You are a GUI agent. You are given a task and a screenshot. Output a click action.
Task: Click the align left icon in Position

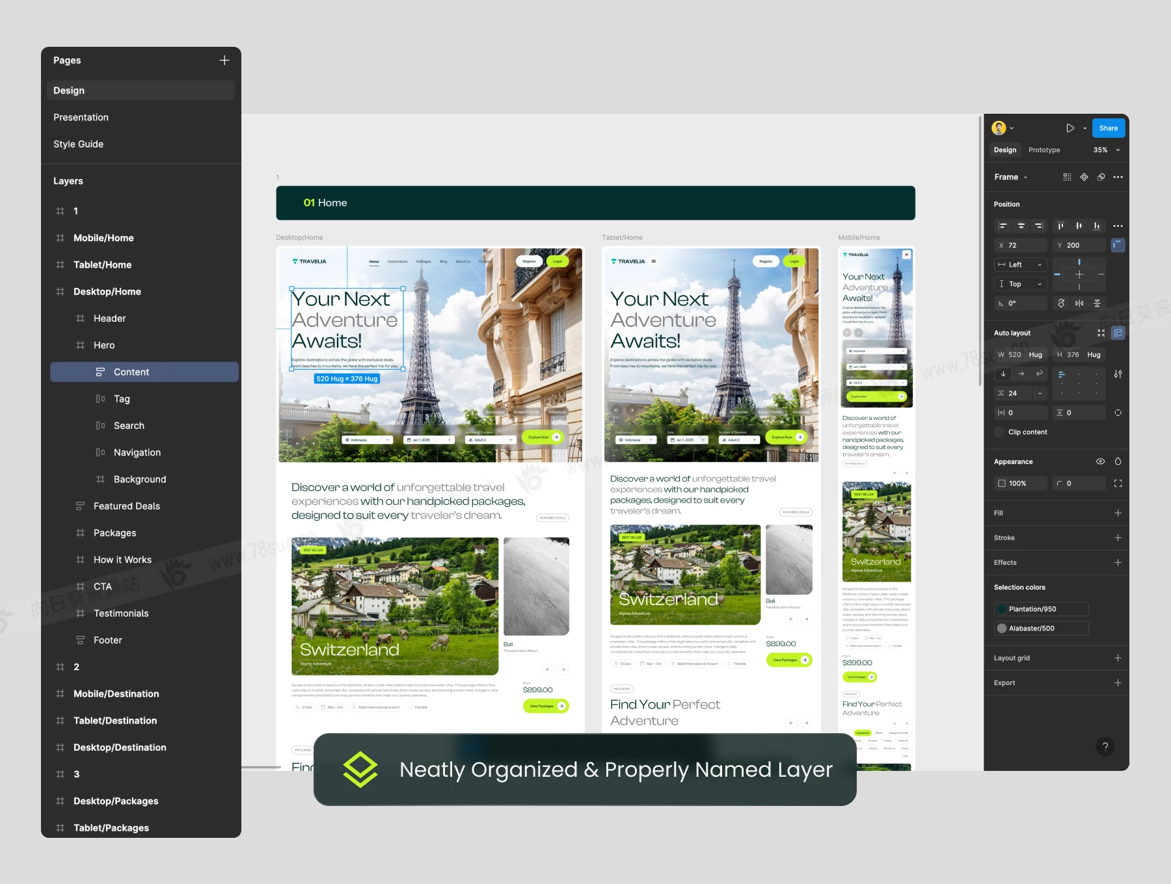(1003, 226)
